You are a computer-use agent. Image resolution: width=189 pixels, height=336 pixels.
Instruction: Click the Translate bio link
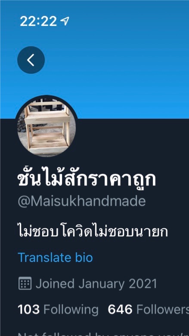tap(56, 257)
